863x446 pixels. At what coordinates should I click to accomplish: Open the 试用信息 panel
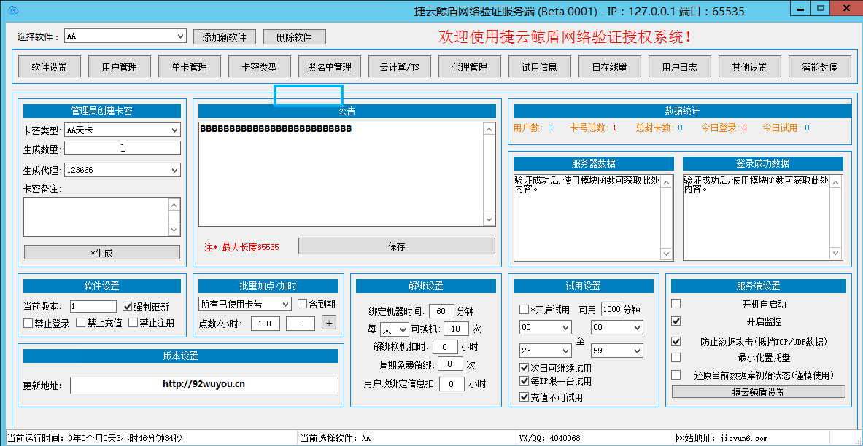[x=539, y=66]
